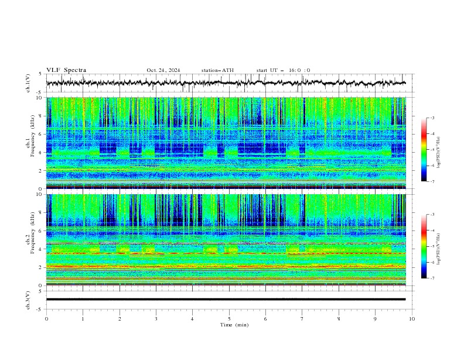Click inside the ch.1 spectrogram panel
This screenshot has height=358, width=464.
pyautogui.click(x=226, y=143)
